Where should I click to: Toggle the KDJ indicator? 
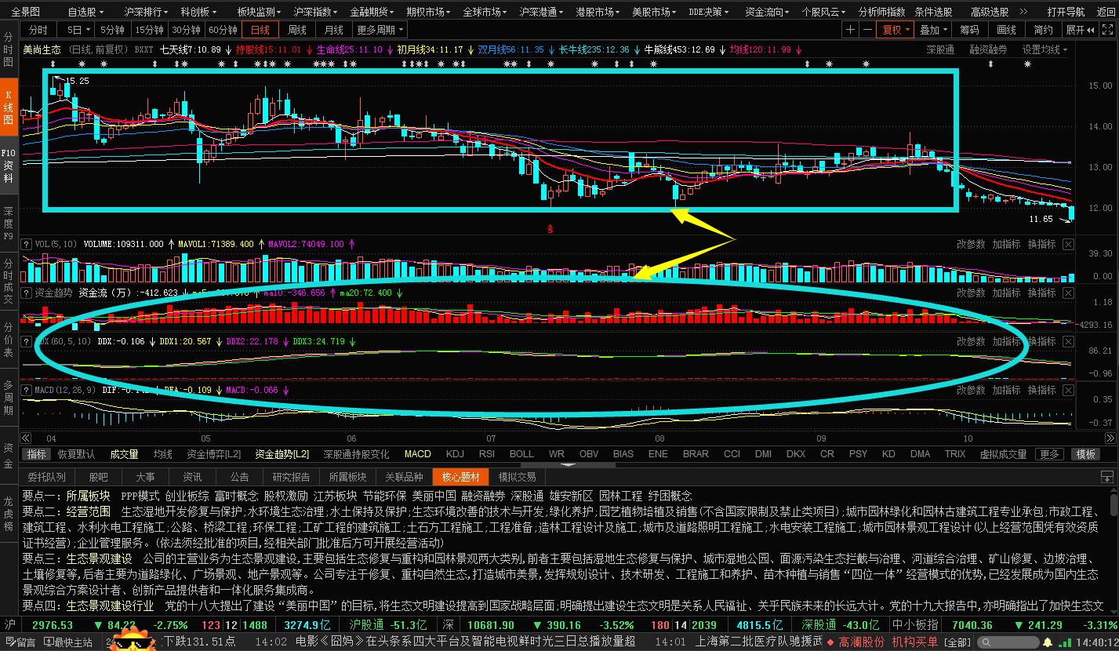[455, 454]
